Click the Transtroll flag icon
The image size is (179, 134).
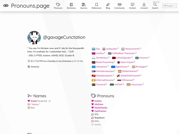93,85
